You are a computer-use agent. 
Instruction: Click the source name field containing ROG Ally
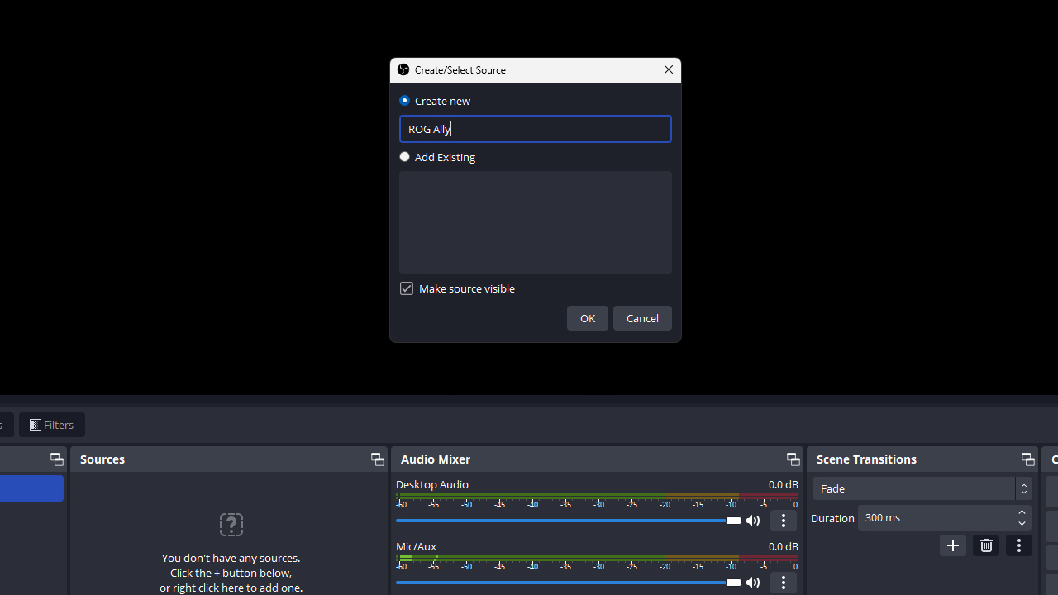(536, 129)
